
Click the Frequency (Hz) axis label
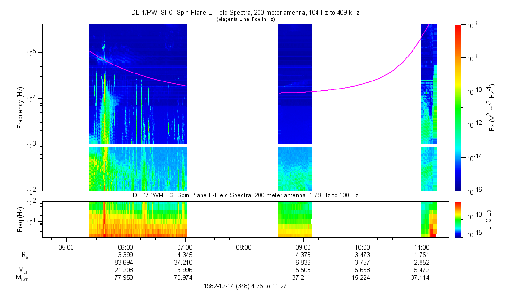pyautogui.click(x=20, y=108)
